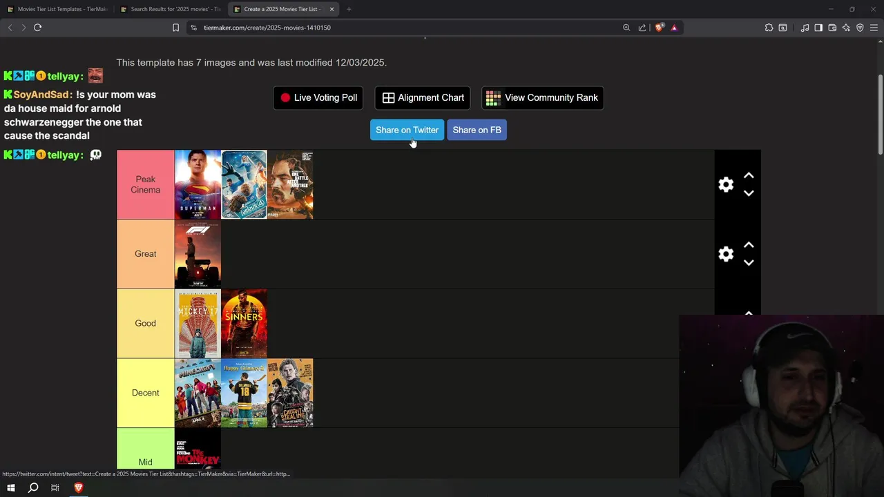Click the Decent tier label
The image size is (884, 497).
click(146, 393)
